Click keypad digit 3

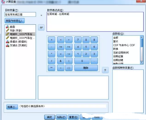point(94,54)
